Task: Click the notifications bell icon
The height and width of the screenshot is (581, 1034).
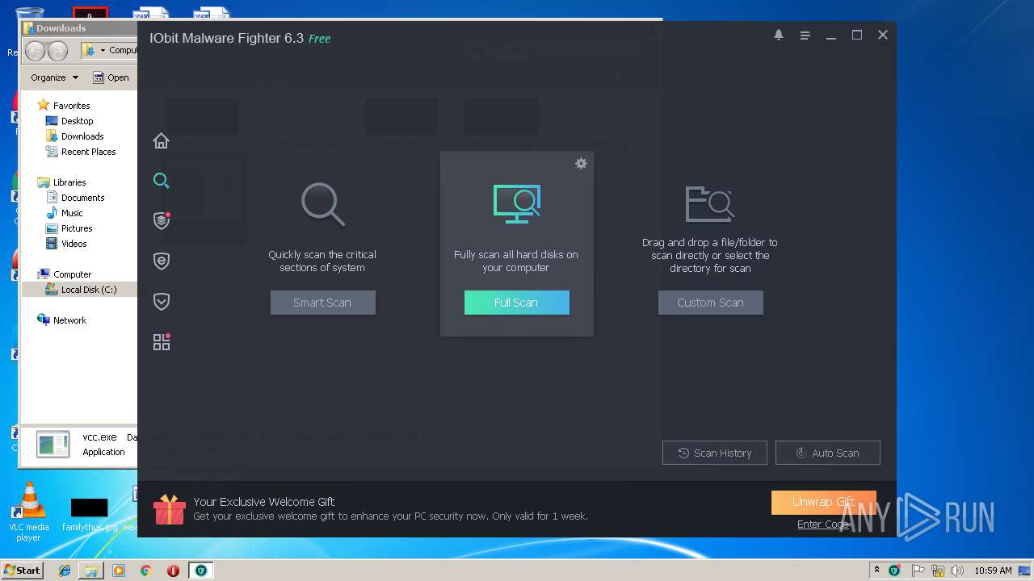Action: coord(779,35)
